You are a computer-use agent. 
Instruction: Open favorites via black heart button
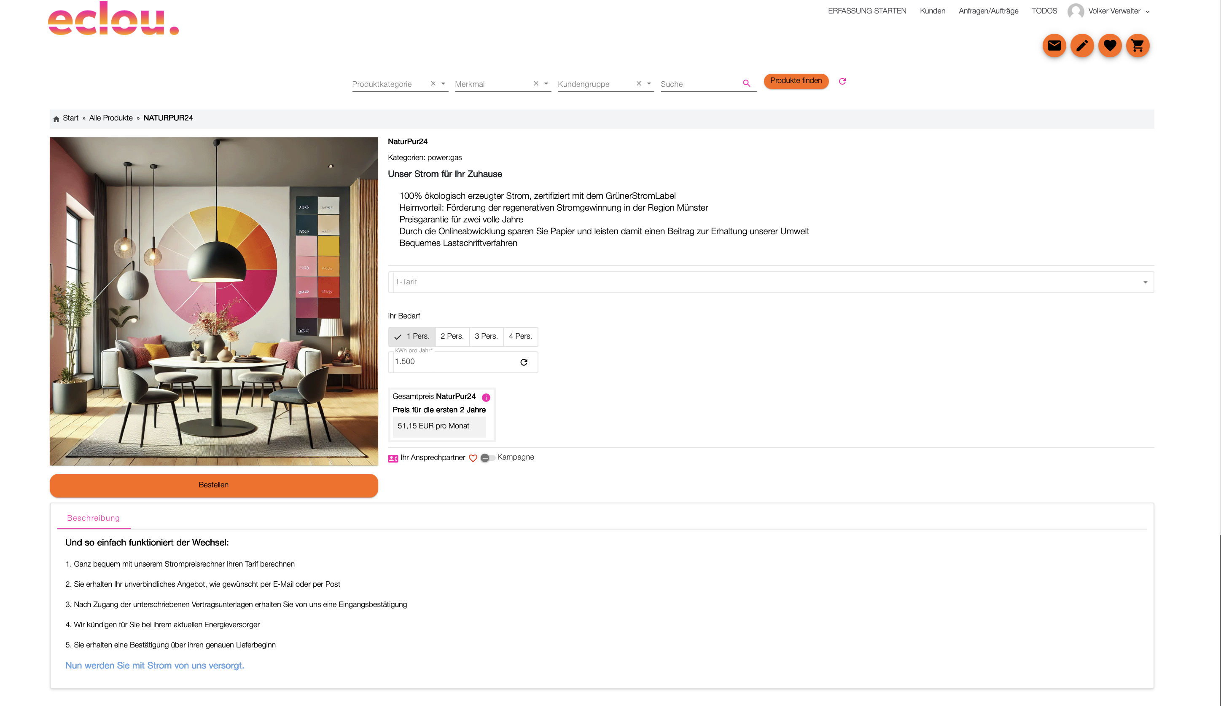(1110, 45)
